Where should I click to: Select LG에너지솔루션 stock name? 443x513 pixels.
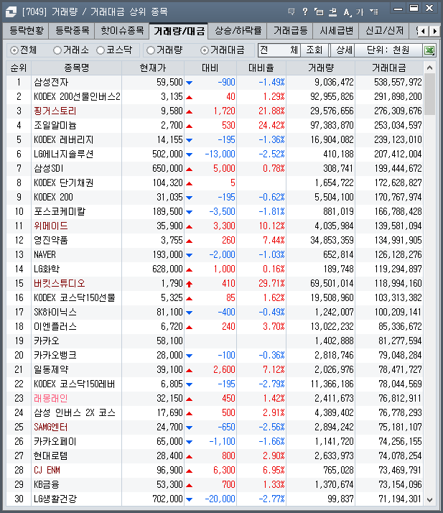click(x=63, y=154)
